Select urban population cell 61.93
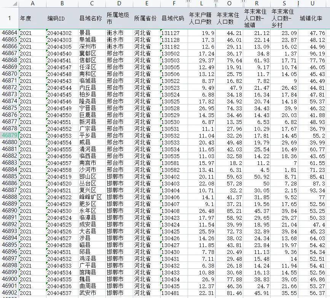The height and width of the screenshot is (298, 330). click(257, 60)
